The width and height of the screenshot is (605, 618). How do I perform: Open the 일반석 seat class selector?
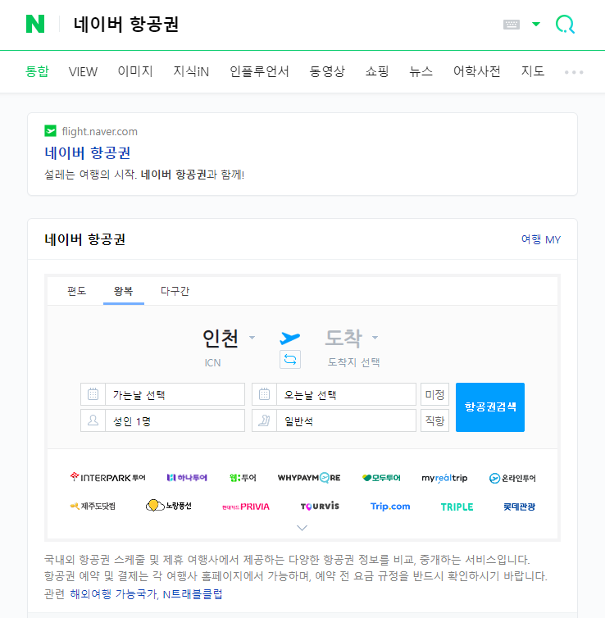[x=346, y=420]
